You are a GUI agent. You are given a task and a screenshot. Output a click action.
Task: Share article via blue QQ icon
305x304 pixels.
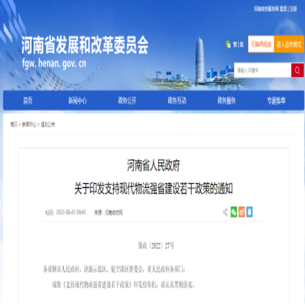[x=249, y=212]
